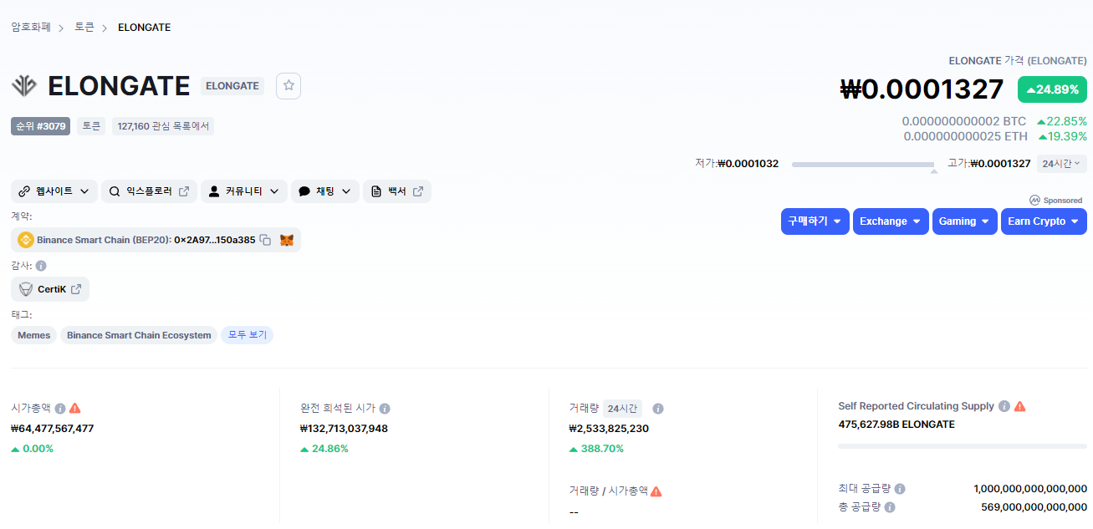1093x529 pixels.
Task: Click the 완전 희석된 시가 info icon
Action: 385,409
